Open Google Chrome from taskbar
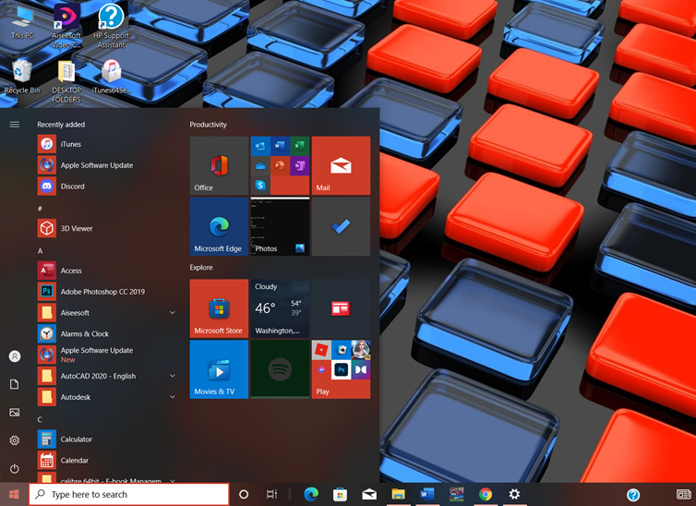Screen dimensions: 696x506 coord(486,494)
